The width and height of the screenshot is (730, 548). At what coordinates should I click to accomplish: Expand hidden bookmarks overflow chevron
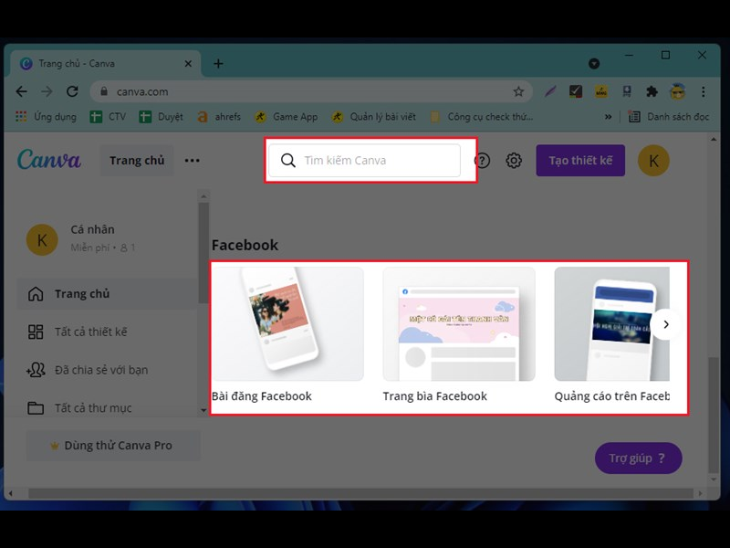tap(609, 117)
